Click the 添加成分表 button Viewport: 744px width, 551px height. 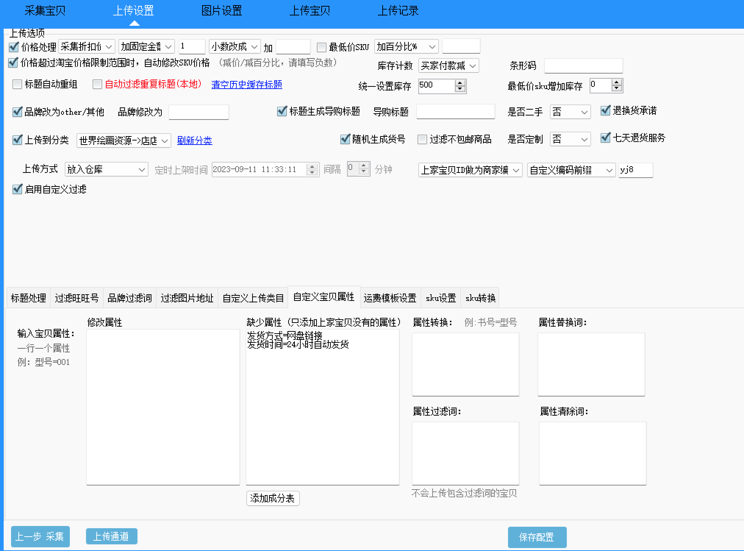click(x=273, y=499)
